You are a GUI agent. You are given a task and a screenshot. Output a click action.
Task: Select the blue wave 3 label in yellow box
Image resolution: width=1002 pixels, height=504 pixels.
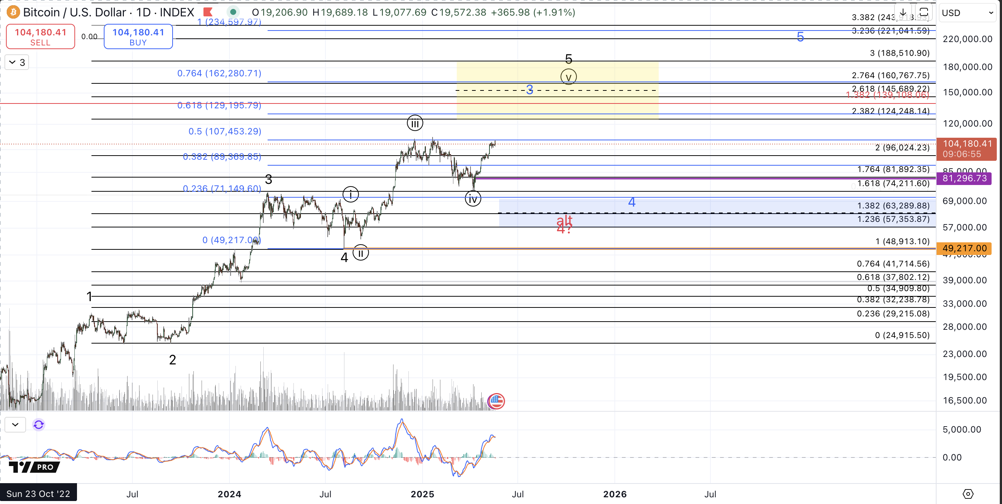(x=529, y=90)
